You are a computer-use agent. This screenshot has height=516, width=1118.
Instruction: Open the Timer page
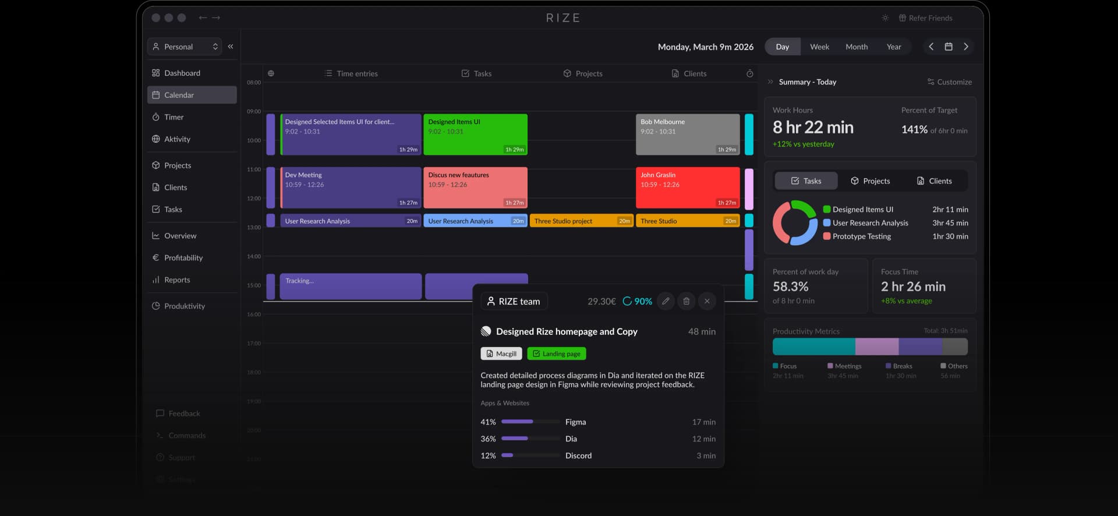click(x=192, y=117)
